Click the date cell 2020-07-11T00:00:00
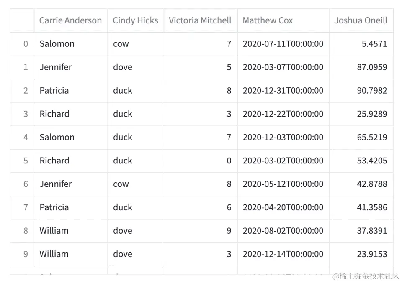Viewport: 402px width, 283px height. (x=283, y=44)
